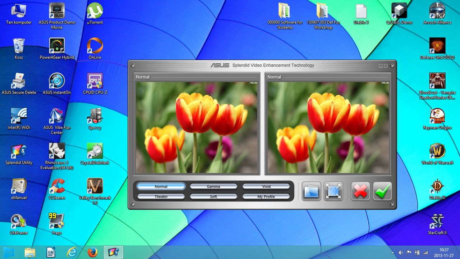Select the eManual desktop icon
460x259 pixels.
[x=19, y=189]
